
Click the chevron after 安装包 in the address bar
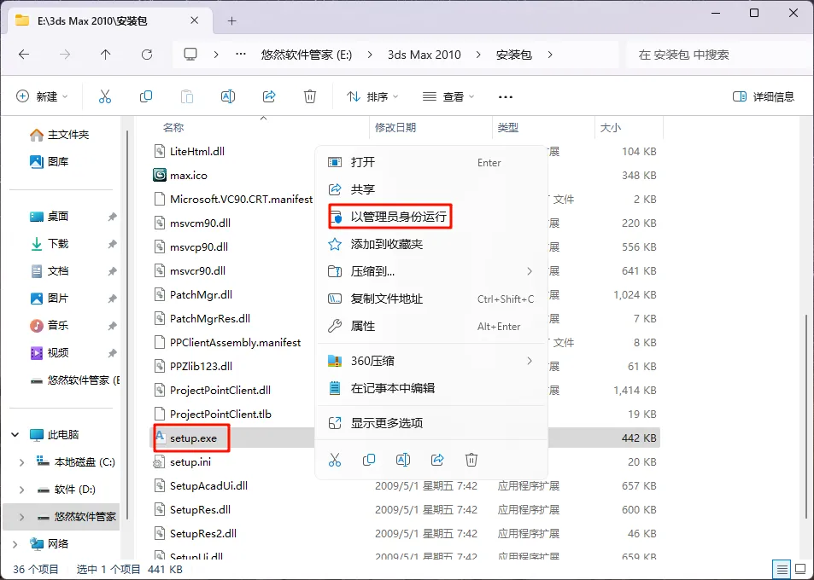coord(550,55)
